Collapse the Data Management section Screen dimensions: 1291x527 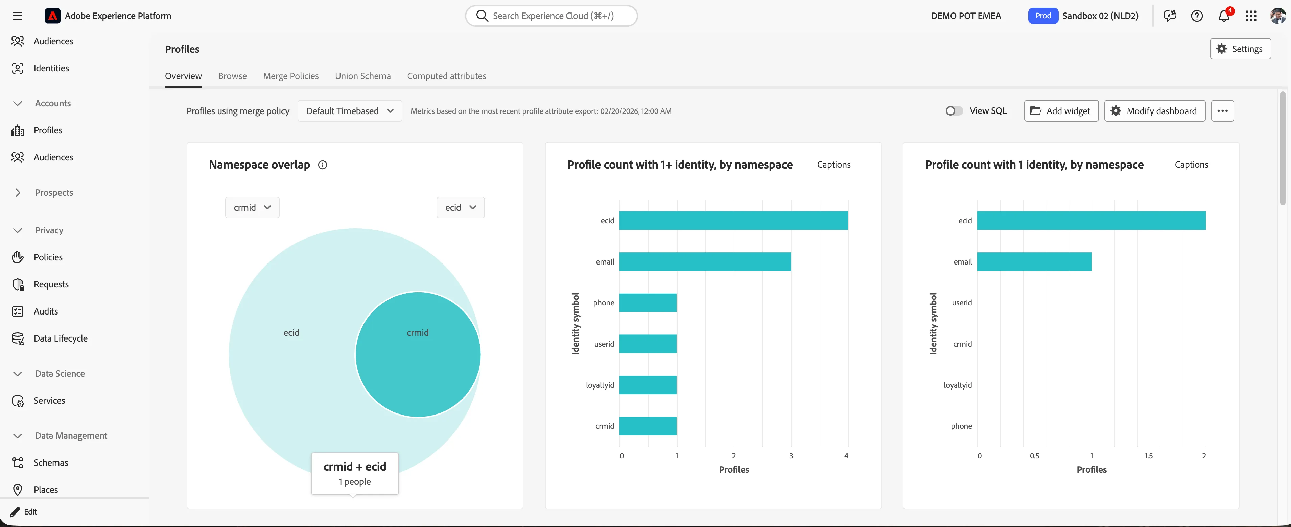18,435
